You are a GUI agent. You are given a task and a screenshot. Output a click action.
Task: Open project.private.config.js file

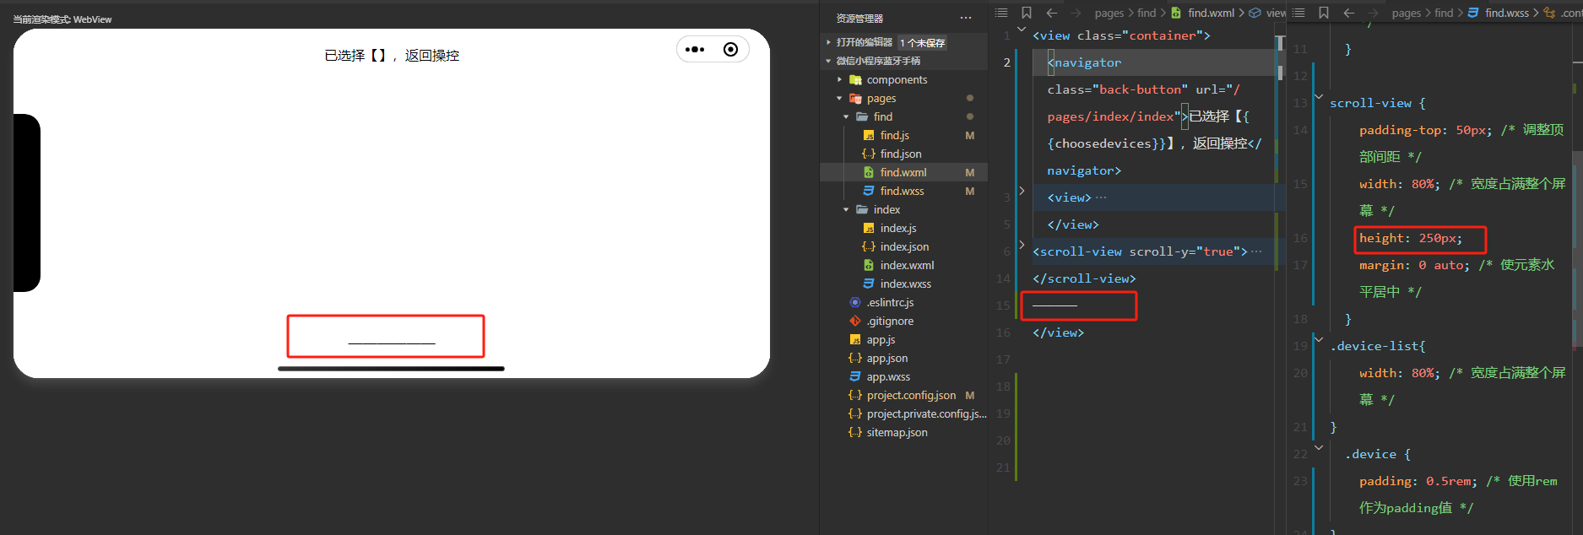point(926,414)
